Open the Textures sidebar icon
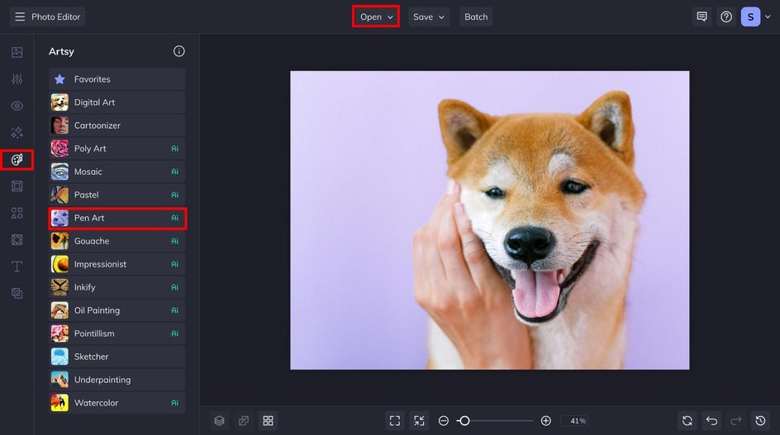Screen dimensions: 780x435 pos(17,240)
